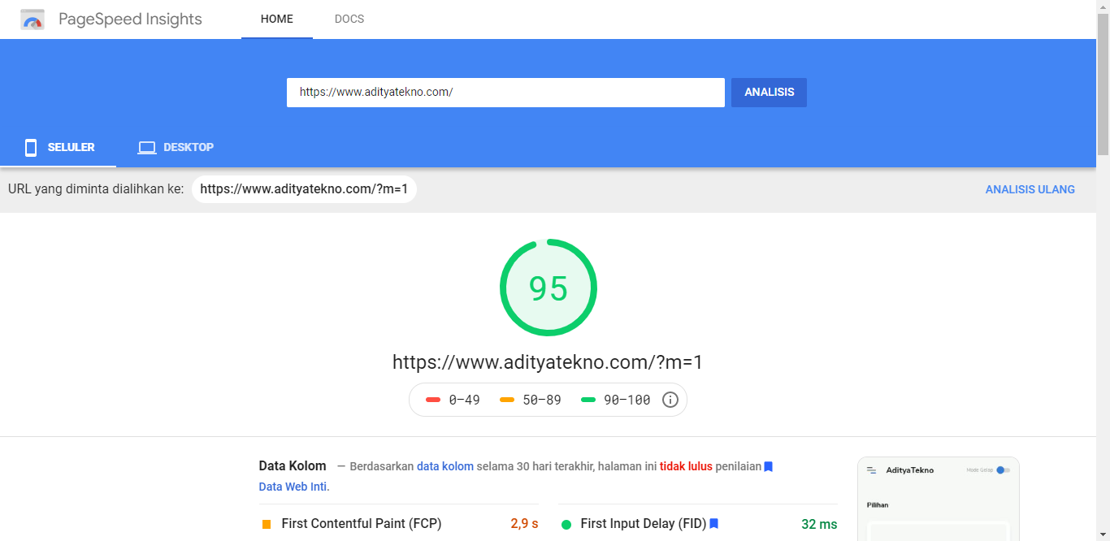Click 'AdityaTekno' title in preview
Viewport: 1110px width, 541px height.
(910, 470)
